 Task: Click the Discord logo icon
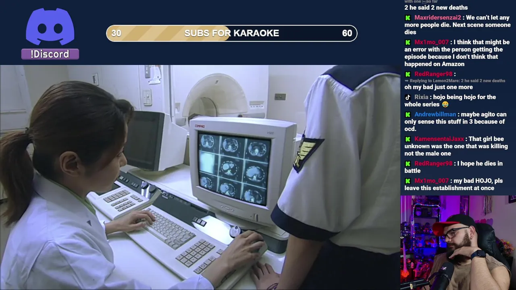pyautogui.click(x=50, y=27)
